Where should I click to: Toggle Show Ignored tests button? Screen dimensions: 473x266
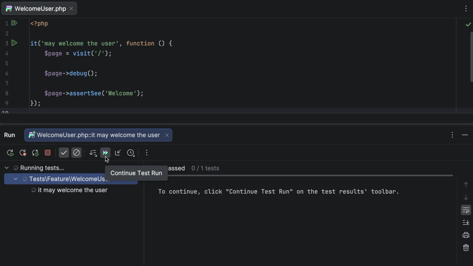click(76, 153)
